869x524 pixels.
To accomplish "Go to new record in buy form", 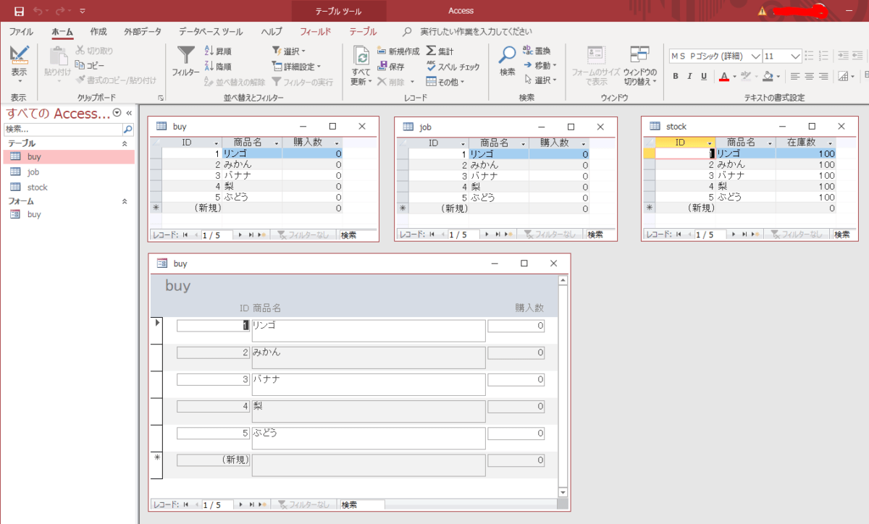I will point(262,504).
